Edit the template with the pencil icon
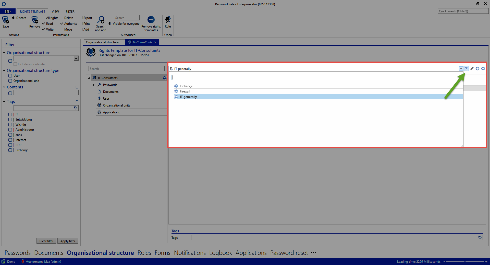The image size is (490, 265). [x=472, y=69]
